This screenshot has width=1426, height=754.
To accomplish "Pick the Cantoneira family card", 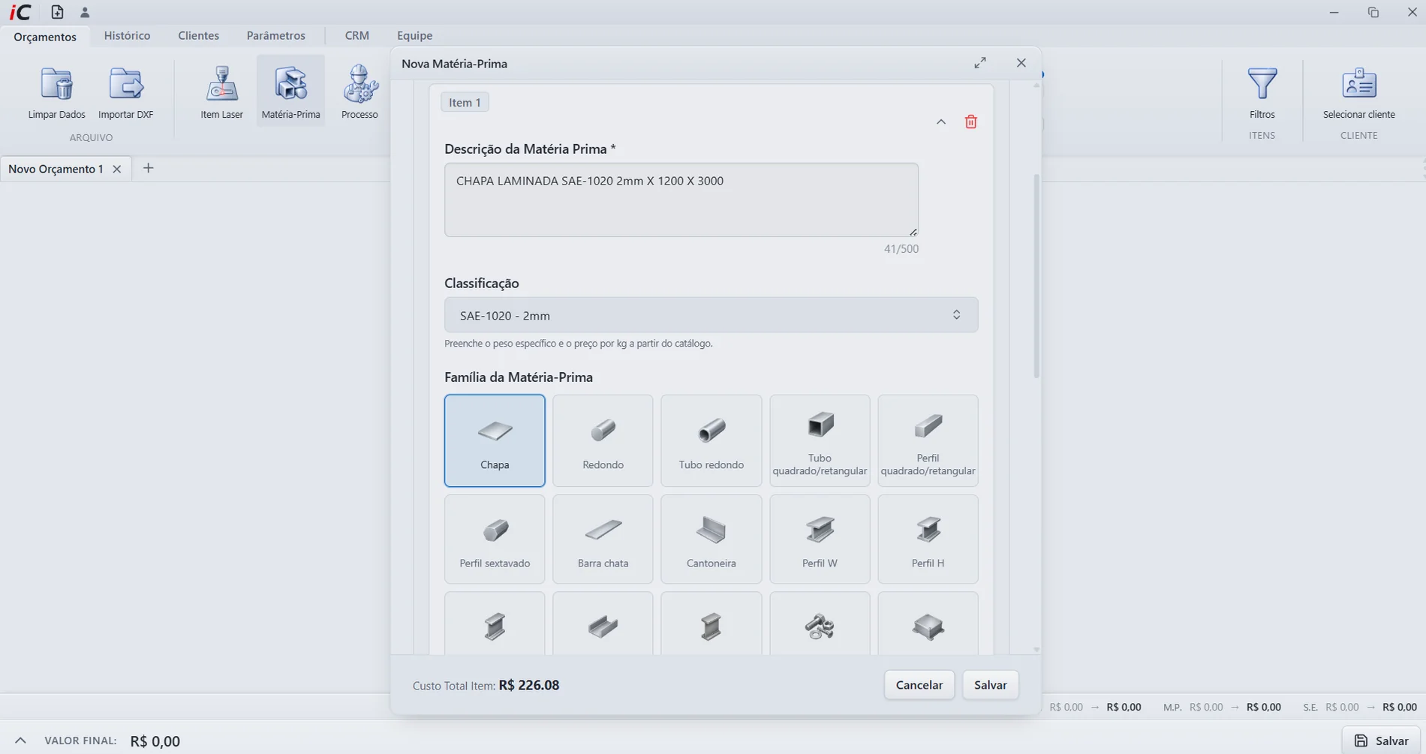I will 711,539.
